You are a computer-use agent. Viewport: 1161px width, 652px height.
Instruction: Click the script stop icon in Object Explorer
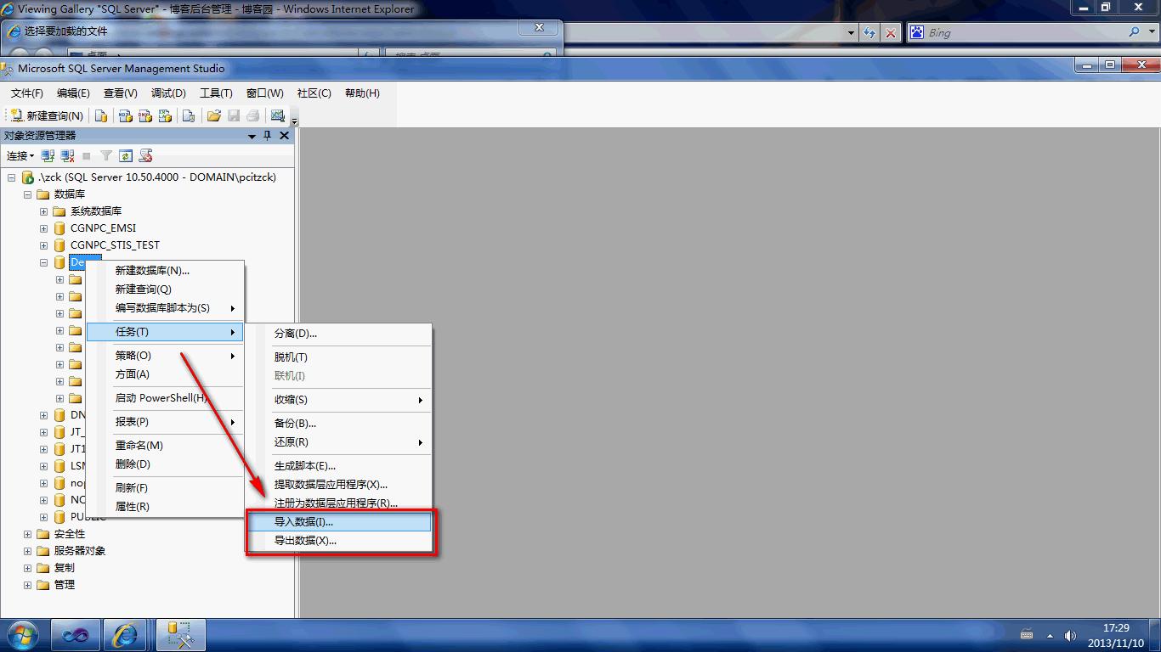click(146, 156)
